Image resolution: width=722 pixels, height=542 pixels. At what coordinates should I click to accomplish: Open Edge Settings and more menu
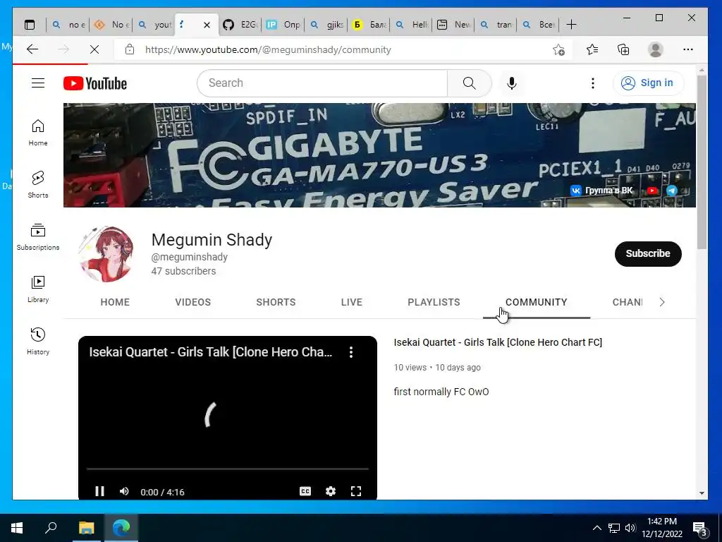tap(688, 49)
